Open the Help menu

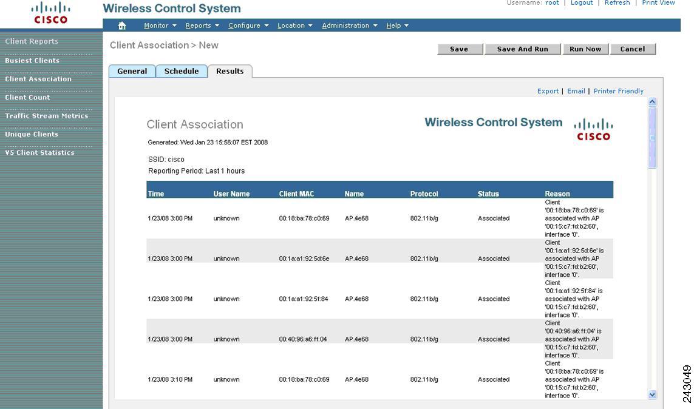click(x=393, y=25)
